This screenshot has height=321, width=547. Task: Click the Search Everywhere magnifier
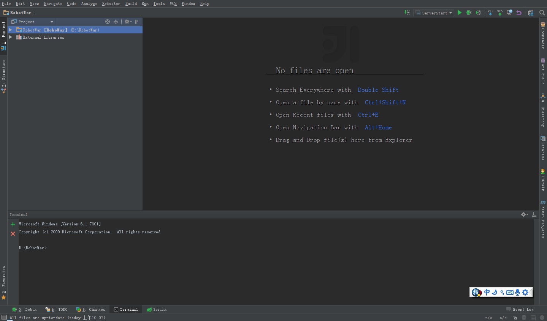[x=542, y=13]
